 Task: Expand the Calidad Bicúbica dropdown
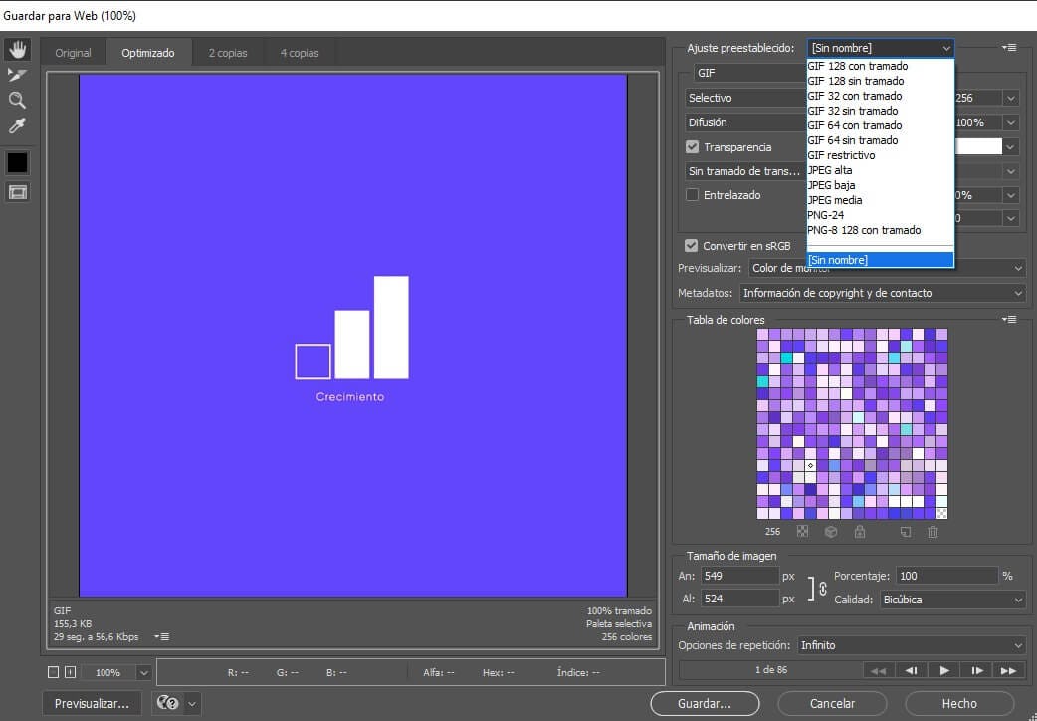coord(951,600)
